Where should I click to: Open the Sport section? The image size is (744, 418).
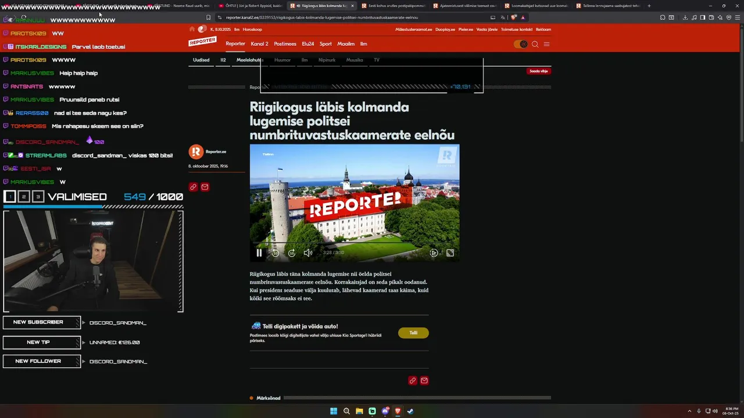click(x=325, y=44)
